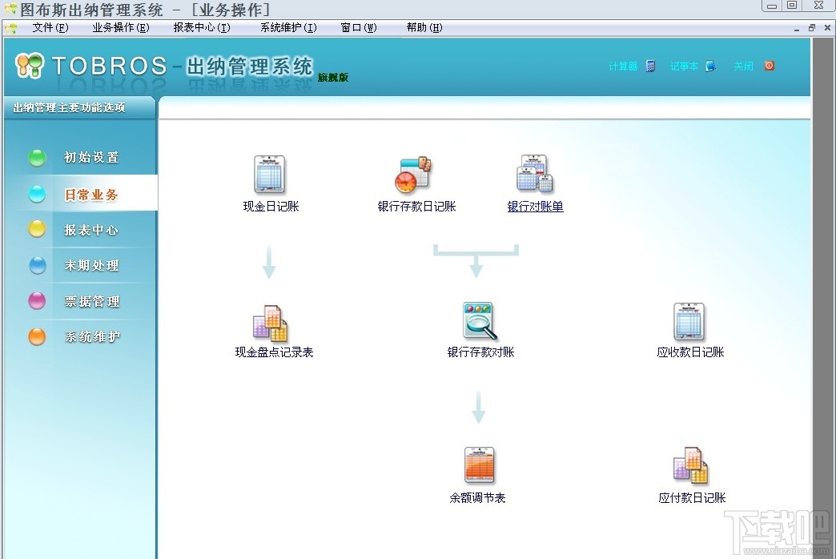Viewport: 836px width, 559px height.
Task: Select 日常业务 in the sidebar
Action: tap(91, 195)
